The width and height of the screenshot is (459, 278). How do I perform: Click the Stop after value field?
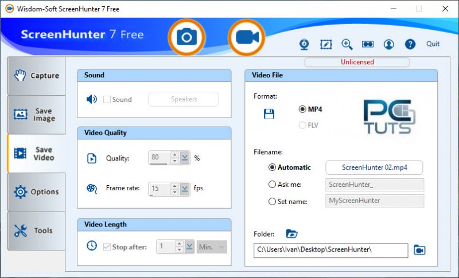click(166, 246)
